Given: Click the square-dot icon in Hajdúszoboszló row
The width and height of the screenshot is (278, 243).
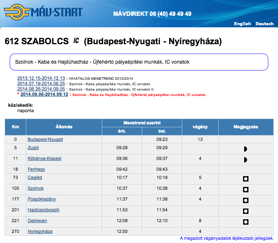Looking at the screenshot, I should pos(246,211).
